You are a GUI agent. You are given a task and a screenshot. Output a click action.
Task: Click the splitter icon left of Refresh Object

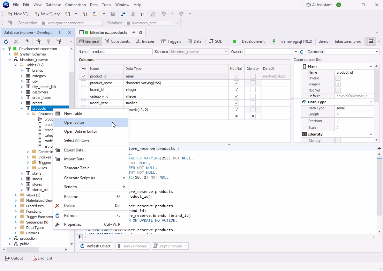click(x=79, y=237)
